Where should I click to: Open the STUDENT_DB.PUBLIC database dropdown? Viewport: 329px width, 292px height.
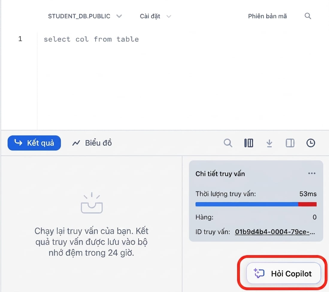click(x=85, y=16)
